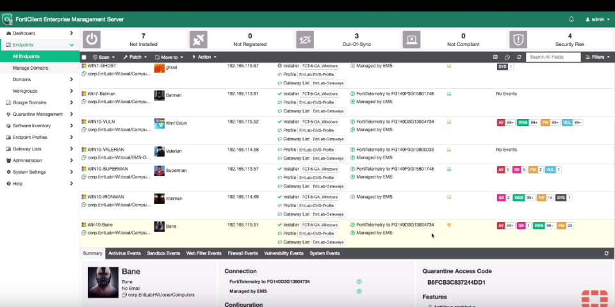Click the FW 23 badge on Bane row
This screenshot has width=615, height=307.
(x=565, y=226)
